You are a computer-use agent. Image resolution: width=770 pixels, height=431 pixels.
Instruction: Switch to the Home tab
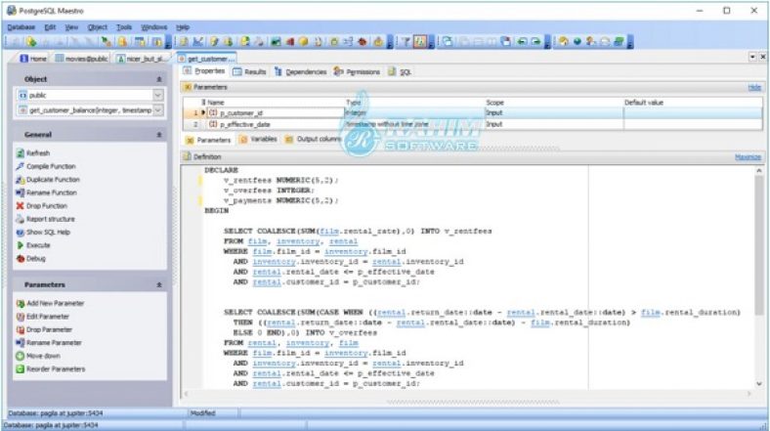[x=33, y=59]
